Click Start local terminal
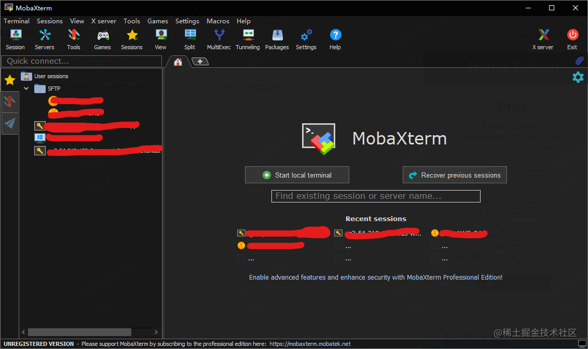 coord(297,174)
